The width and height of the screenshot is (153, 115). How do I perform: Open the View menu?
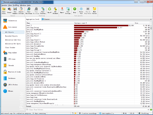tap(10, 5)
